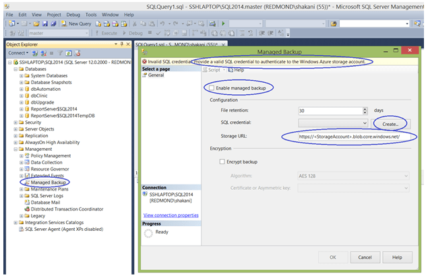The width and height of the screenshot is (428, 280).
Task: Select the Database Snapshots folder
Action: point(51,82)
